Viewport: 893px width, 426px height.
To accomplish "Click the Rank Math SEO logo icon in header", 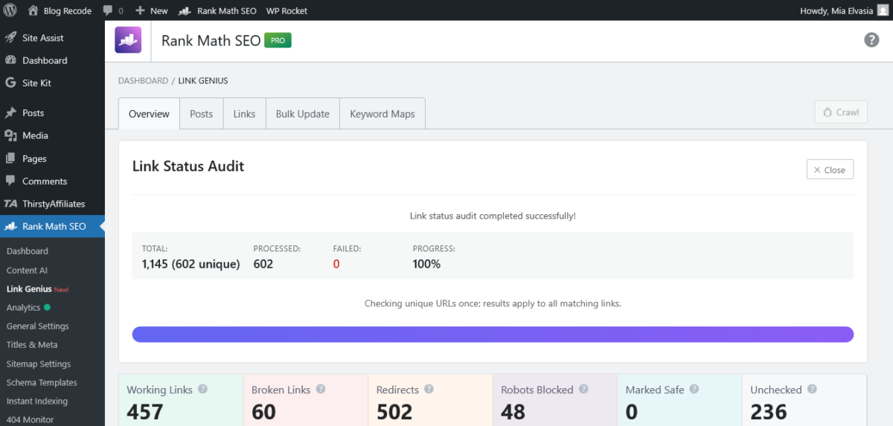I will pyautogui.click(x=128, y=40).
